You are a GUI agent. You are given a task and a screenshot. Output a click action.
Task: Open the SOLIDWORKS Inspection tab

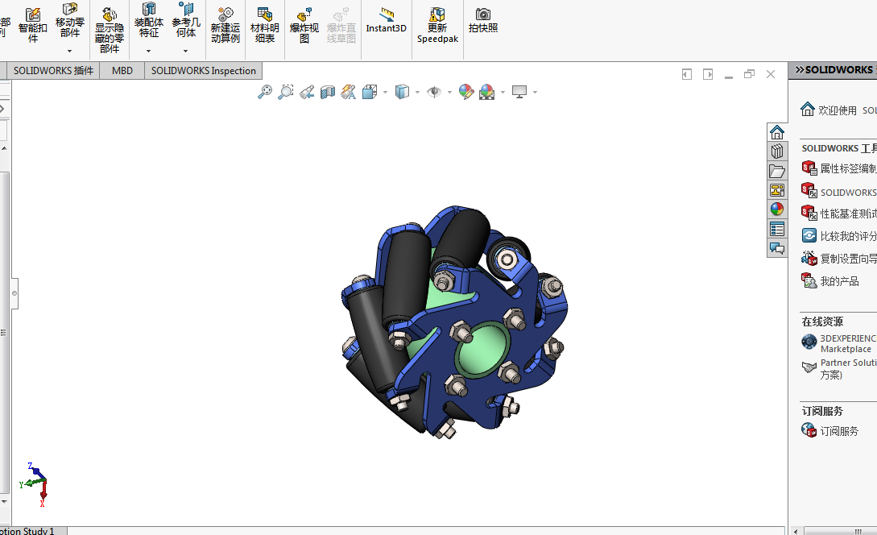(204, 71)
